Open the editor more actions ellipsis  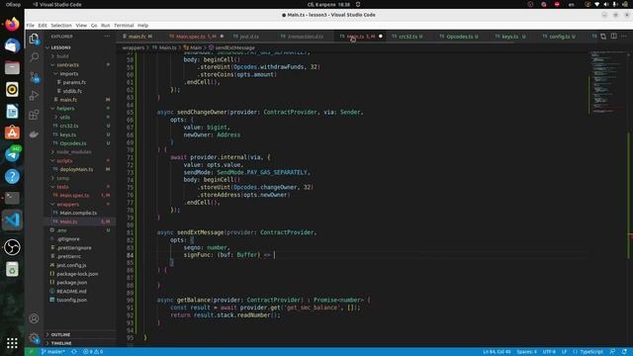coord(624,37)
